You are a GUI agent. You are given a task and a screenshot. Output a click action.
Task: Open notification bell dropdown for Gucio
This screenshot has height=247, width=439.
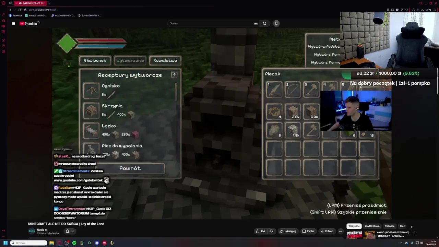pyautogui.click(x=70, y=231)
